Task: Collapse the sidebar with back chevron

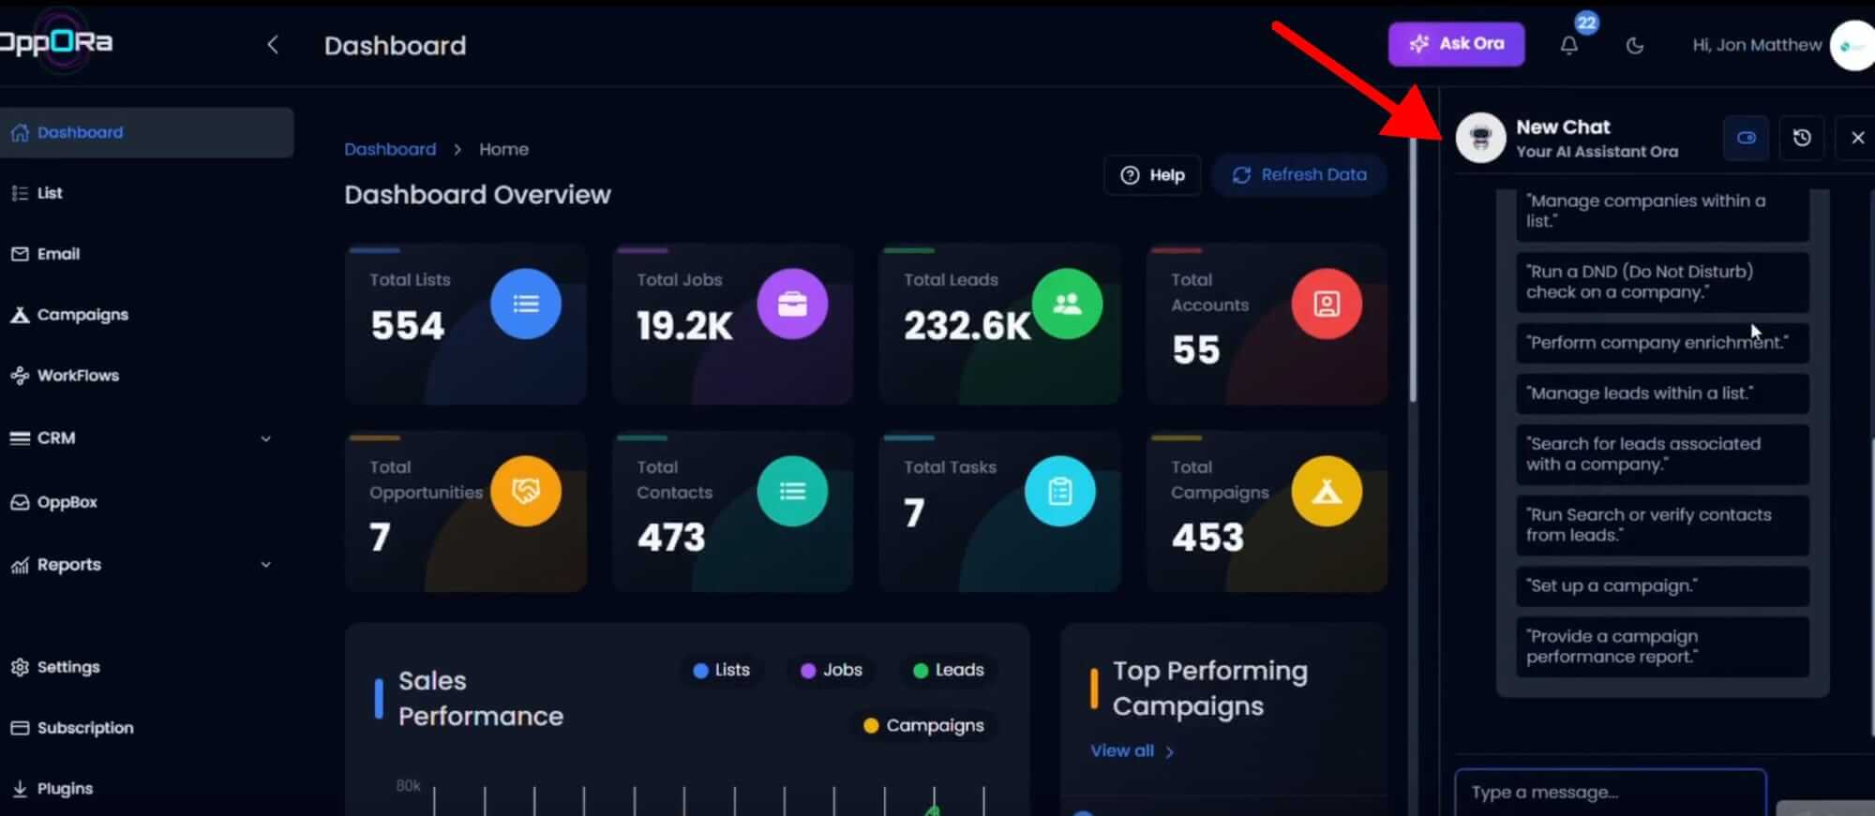Action: pos(273,44)
